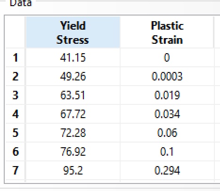Select row header 5
Image resolution: width=220 pixels, height=191 pixels.
(x=15, y=133)
